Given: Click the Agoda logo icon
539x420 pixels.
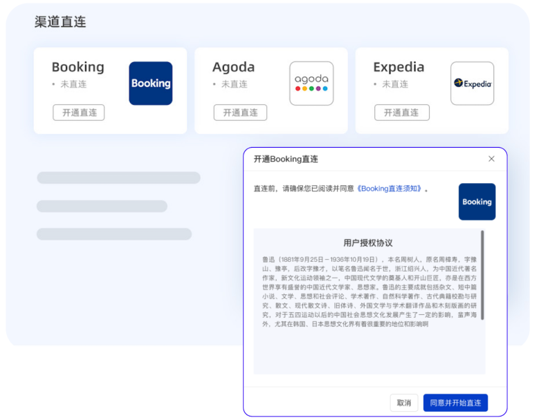Looking at the screenshot, I should tap(311, 84).
